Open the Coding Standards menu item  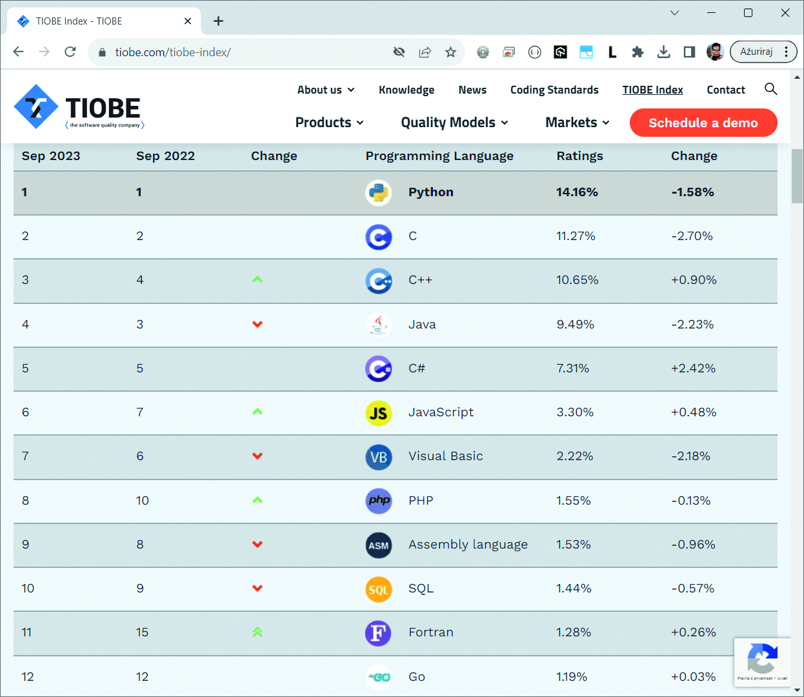[554, 90]
